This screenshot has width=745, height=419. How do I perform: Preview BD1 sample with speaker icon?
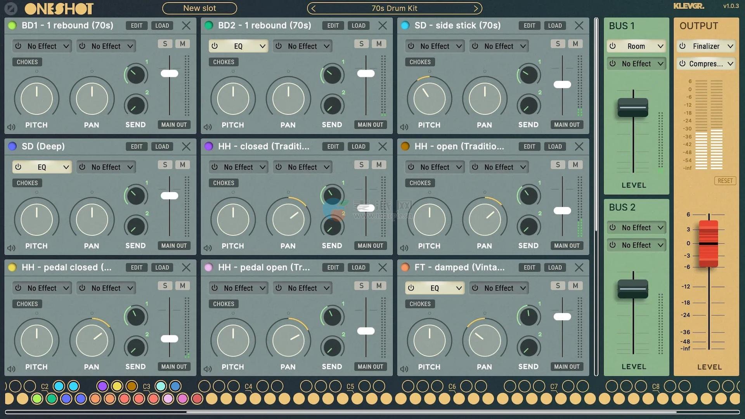(11, 127)
